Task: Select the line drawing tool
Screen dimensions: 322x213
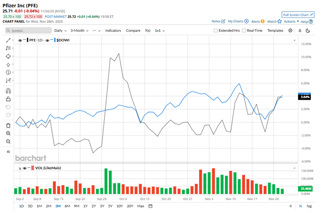Action: click(8, 41)
